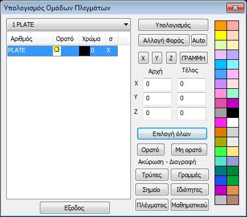Click the Γραμμές delete button

click(x=190, y=175)
